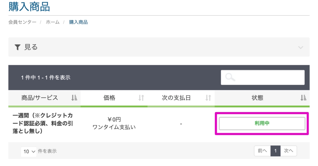Click the sort arrows icon on 次の支払日 column
This screenshot has width=318, height=166.
(208, 98)
